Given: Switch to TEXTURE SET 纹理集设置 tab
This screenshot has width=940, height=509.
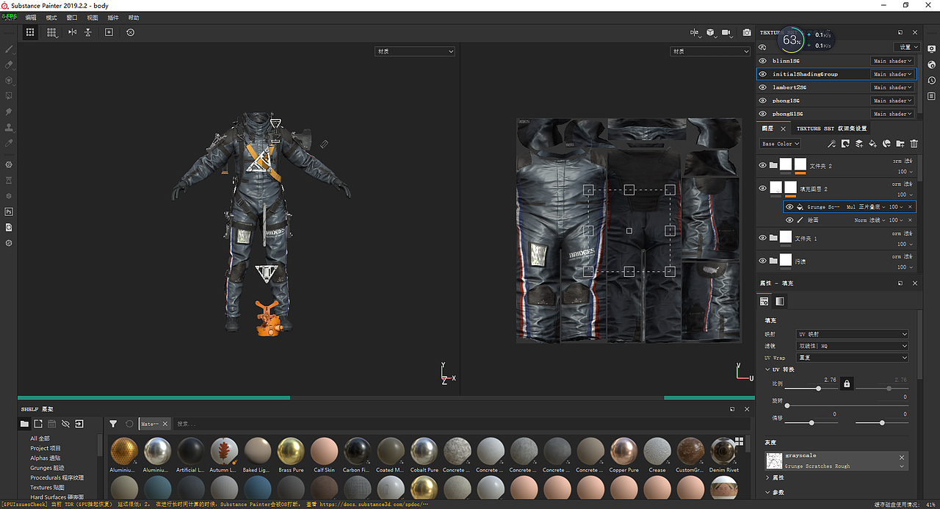Looking at the screenshot, I should tap(831, 129).
